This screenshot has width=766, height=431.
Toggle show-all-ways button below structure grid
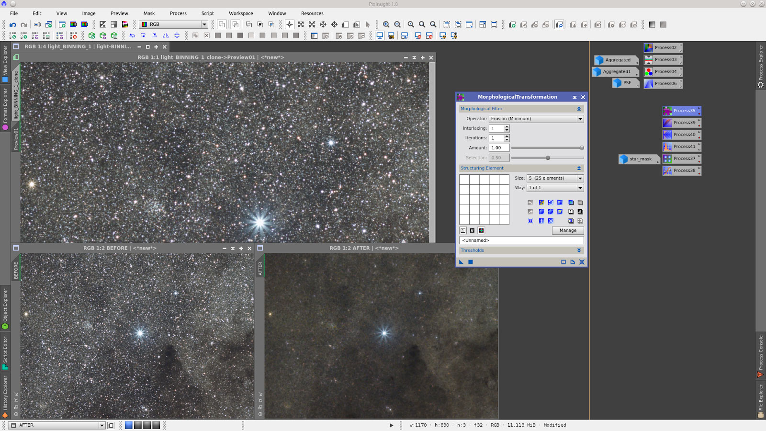pos(481,230)
